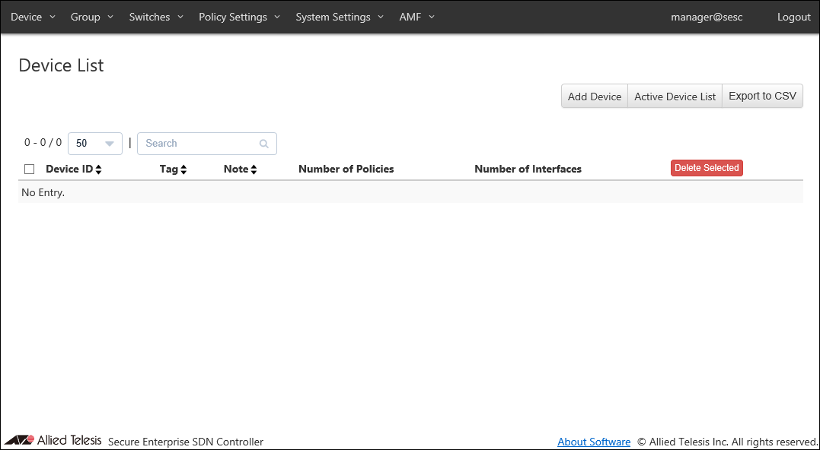Click the manager@sesc account link
The image size is (820, 450).
coord(707,17)
